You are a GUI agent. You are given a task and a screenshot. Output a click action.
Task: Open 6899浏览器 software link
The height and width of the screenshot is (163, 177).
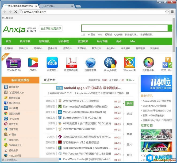coord(87,123)
